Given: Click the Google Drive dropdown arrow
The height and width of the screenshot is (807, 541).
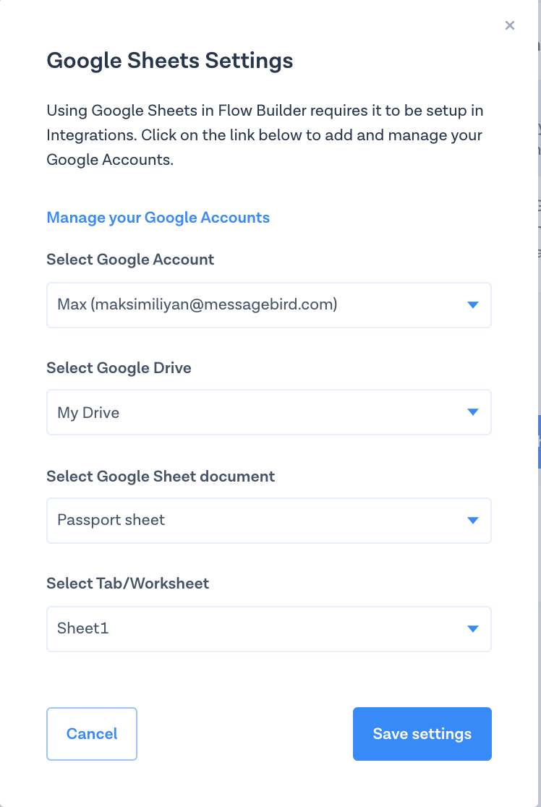Looking at the screenshot, I should click(473, 412).
